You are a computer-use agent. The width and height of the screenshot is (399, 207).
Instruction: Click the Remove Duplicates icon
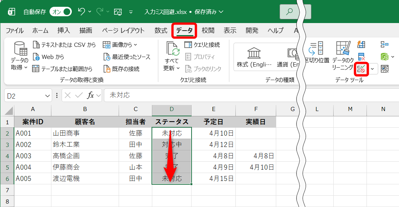point(361,57)
